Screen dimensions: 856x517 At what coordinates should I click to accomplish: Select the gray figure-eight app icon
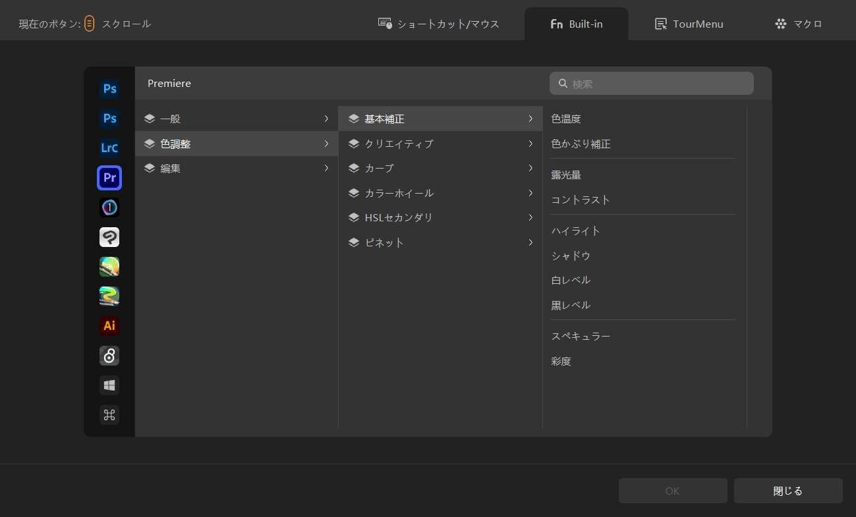[x=109, y=356]
